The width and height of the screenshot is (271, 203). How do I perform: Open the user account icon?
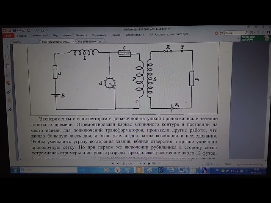268,32
